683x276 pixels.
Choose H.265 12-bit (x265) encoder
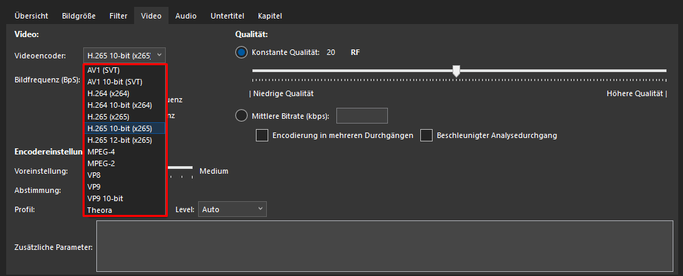pos(124,140)
